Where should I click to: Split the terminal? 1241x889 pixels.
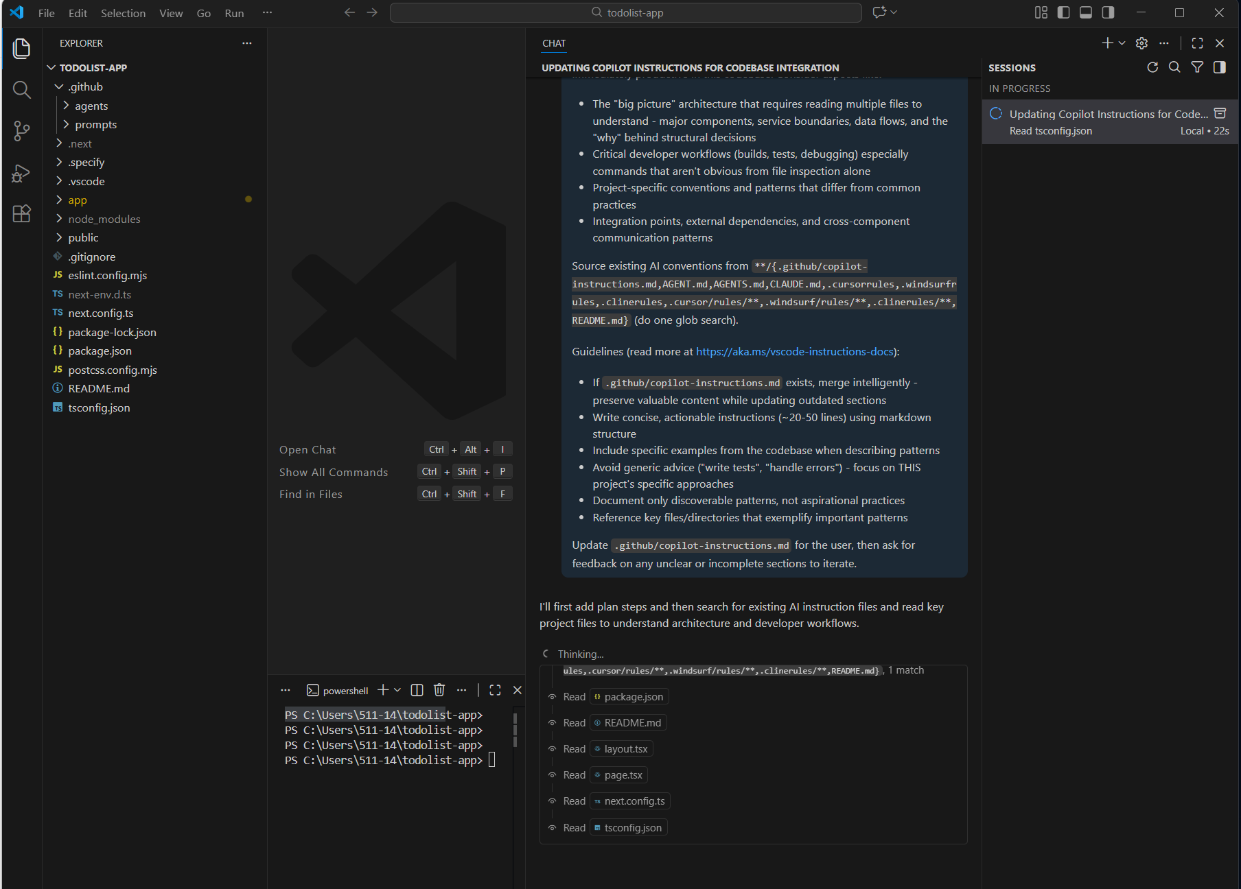click(417, 690)
